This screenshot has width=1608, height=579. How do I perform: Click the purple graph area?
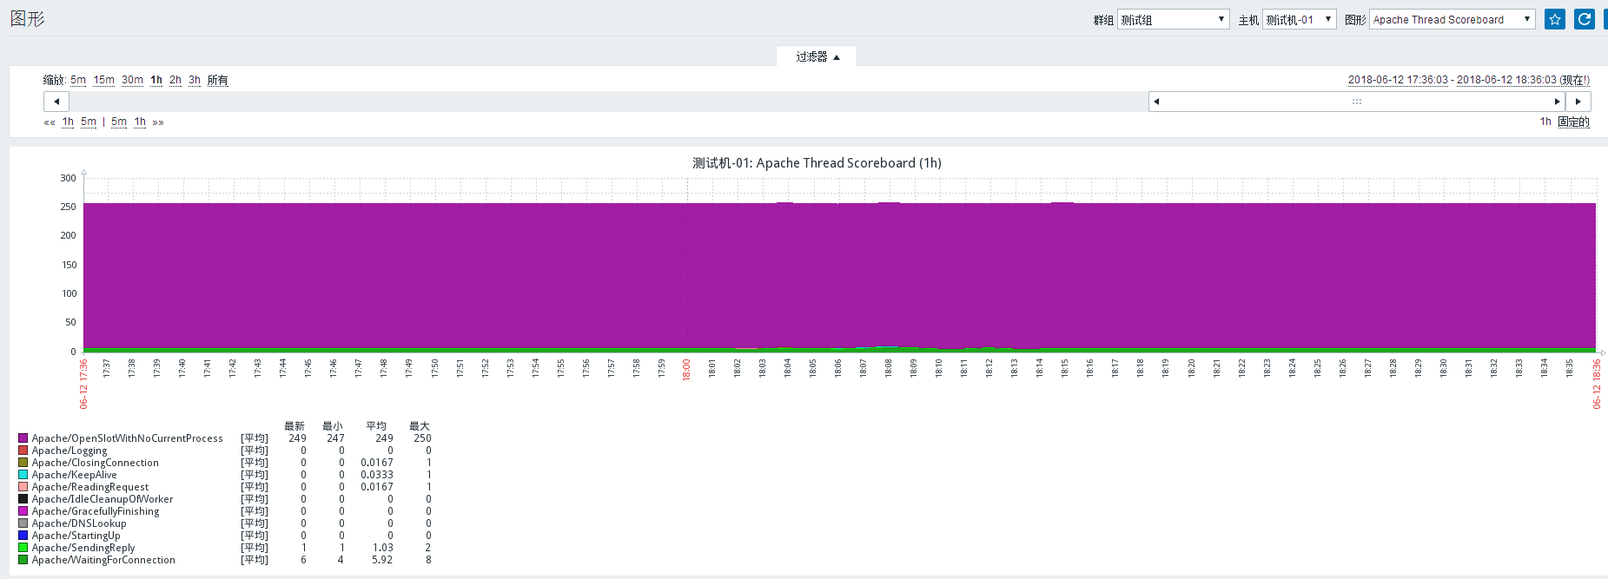[x=839, y=276]
